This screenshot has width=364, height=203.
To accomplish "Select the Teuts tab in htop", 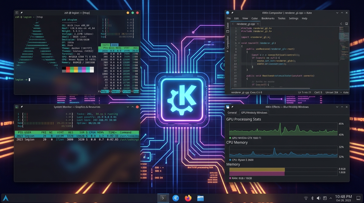I will click(105, 45).
